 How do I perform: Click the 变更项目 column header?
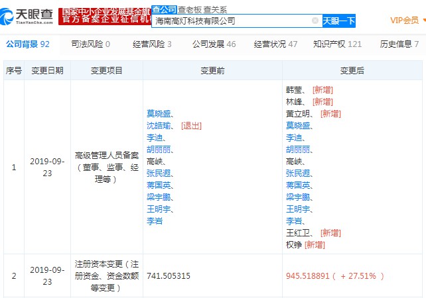(106, 70)
